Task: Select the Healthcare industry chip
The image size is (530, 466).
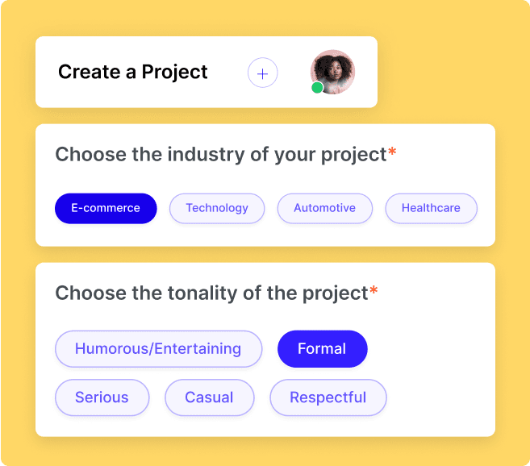Action: (432, 208)
